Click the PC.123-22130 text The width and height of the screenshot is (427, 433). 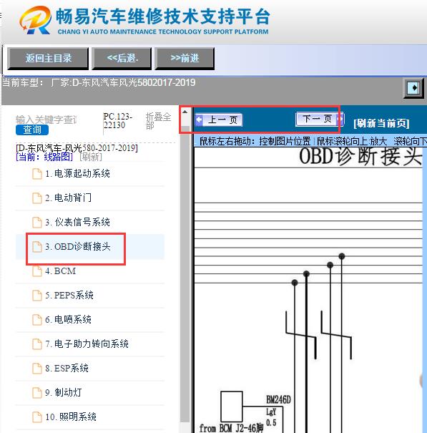pyautogui.click(x=117, y=121)
